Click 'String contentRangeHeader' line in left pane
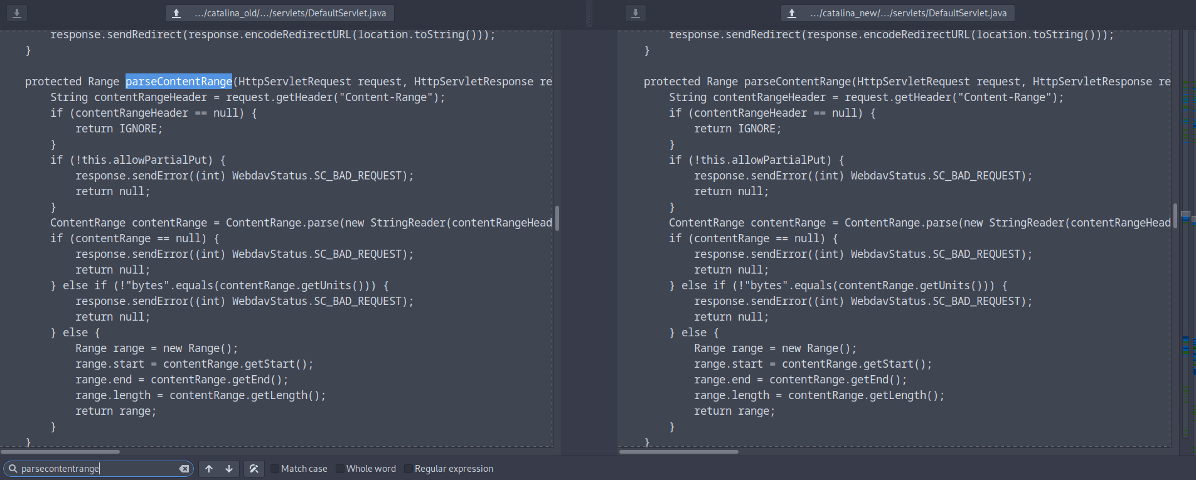This screenshot has width=1196, height=480. [248, 97]
